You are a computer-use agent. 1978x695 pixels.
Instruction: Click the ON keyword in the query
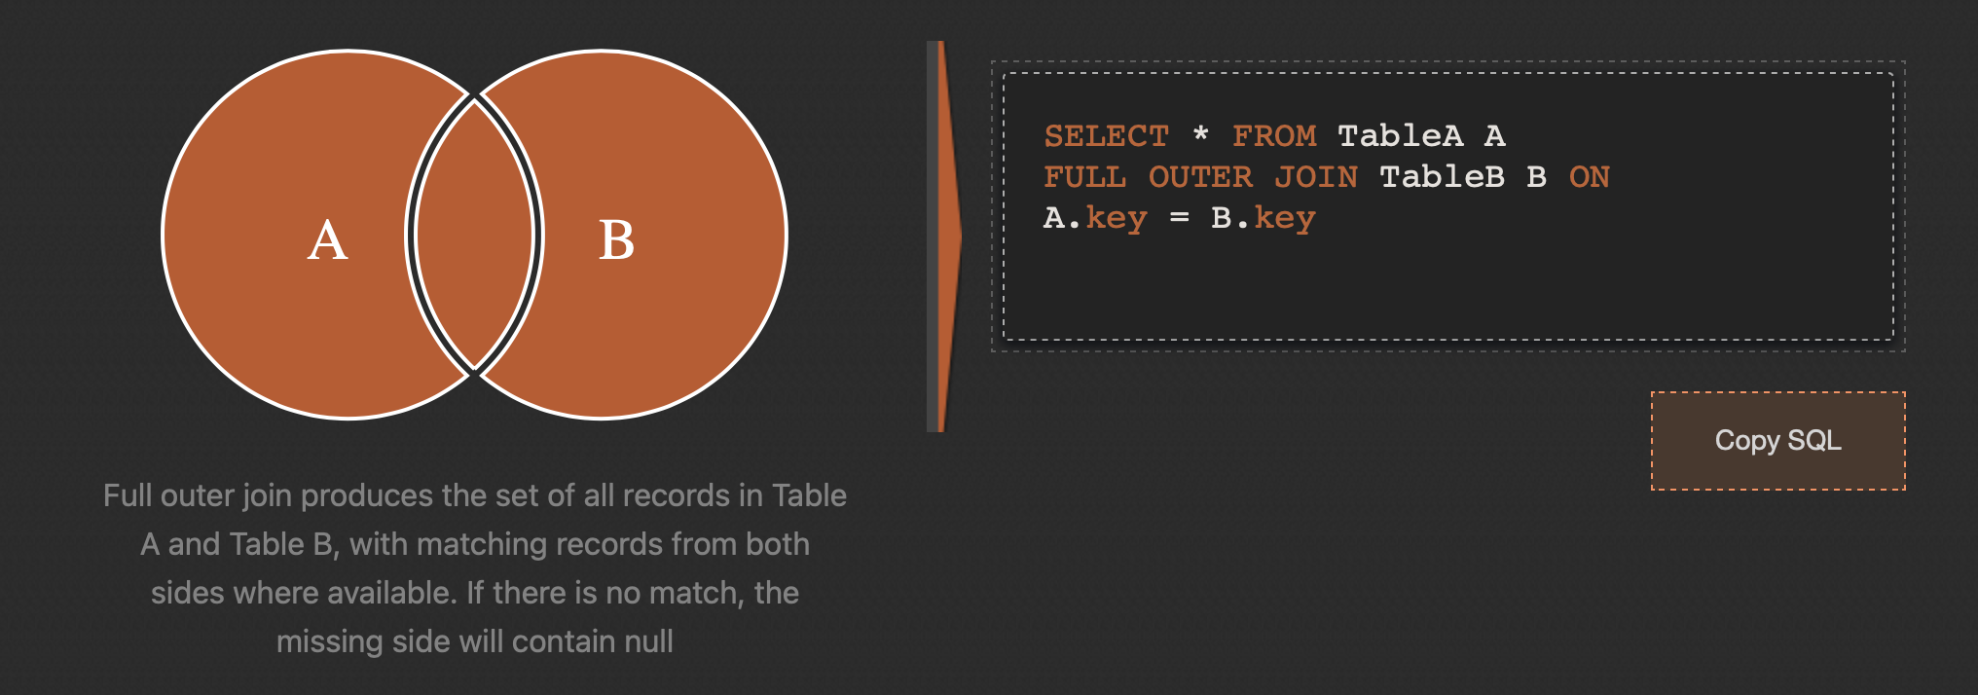pos(1589,177)
